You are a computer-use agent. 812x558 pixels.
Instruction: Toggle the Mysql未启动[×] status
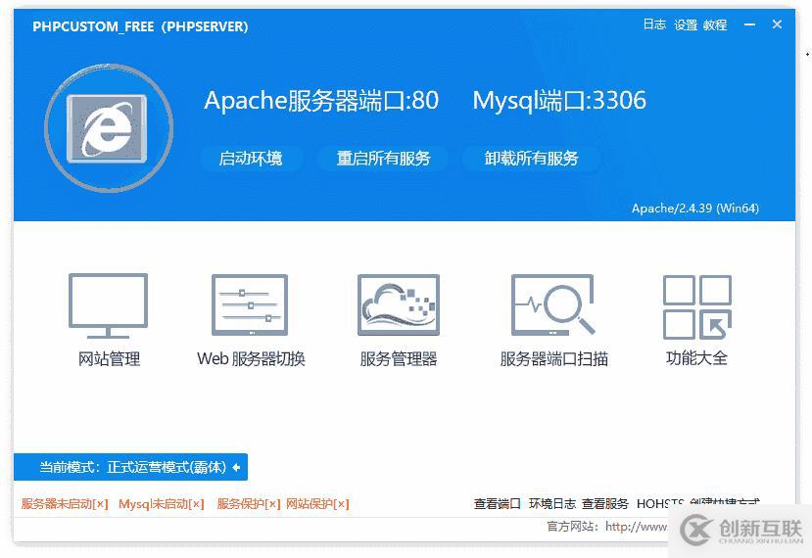pyautogui.click(x=162, y=503)
